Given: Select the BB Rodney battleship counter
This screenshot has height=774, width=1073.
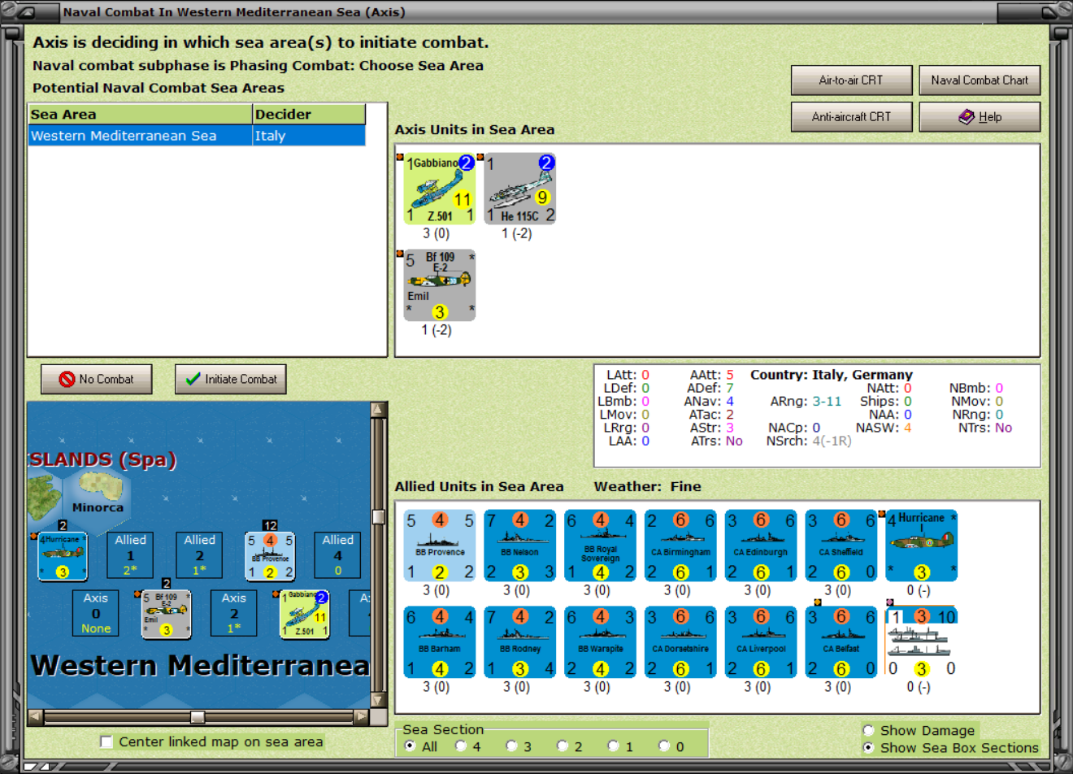Looking at the screenshot, I should [x=520, y=642].
